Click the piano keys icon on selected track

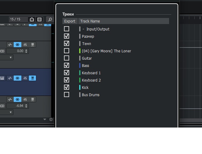(2, 78)
